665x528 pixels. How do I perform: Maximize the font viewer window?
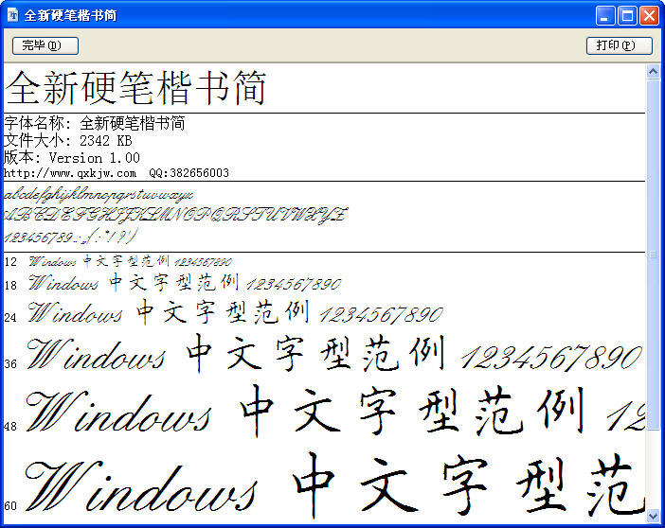[627, 16]
